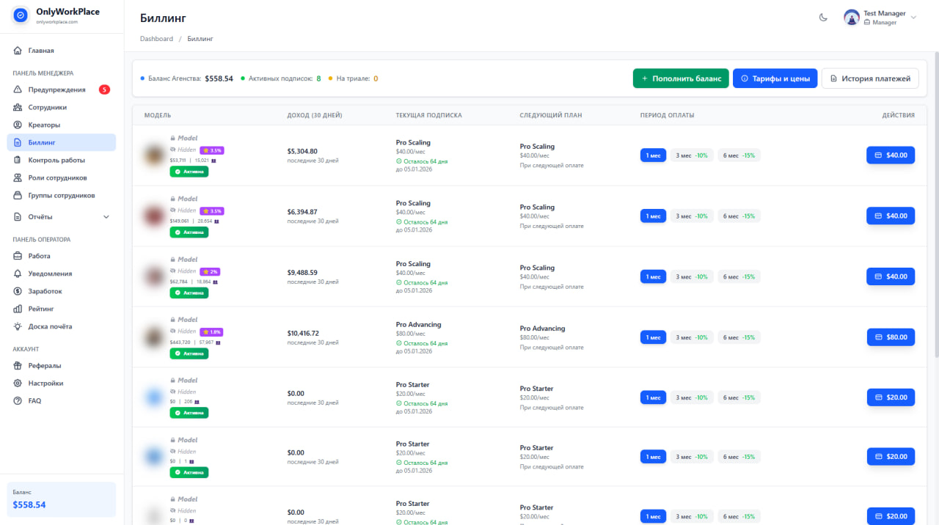Open Тарифы и цены
The image size is (939, 525).
(775, 78)
